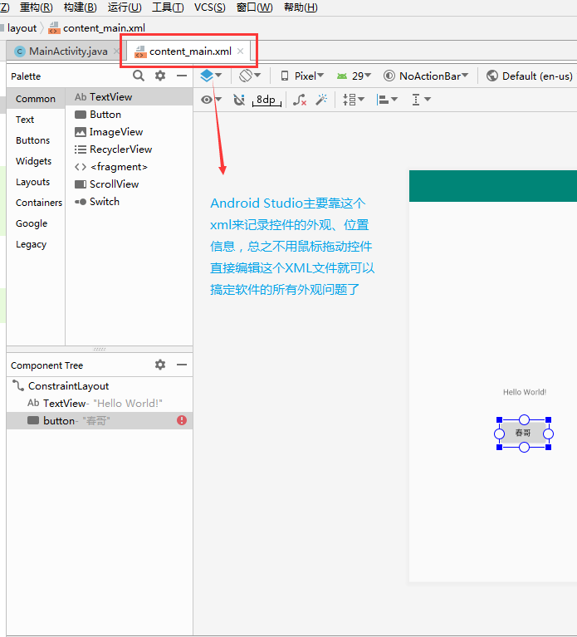Select the TextView item in the Palette
577x637 pixels.
click(130, 97)
